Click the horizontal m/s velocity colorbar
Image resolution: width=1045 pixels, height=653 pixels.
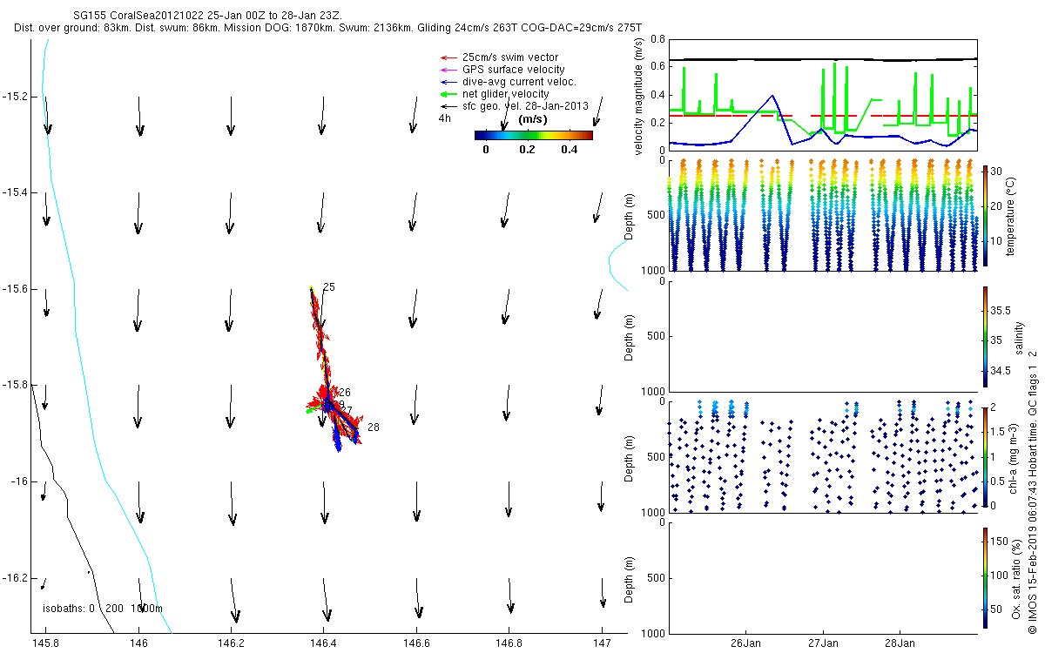coord(533,135)
